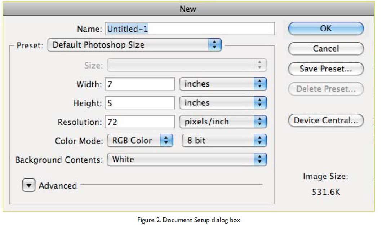Expand the Advanced disclosure triangle
Screen dimensions: 391x225
(29, 186)
